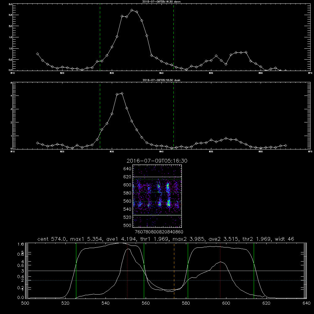Click the x-axis label 810 under the dusk plot
314x314 pixels.
pyautogui.click(x=13, y=152)
